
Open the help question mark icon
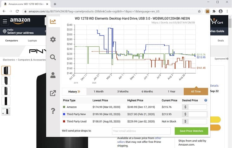pos(53,111)
